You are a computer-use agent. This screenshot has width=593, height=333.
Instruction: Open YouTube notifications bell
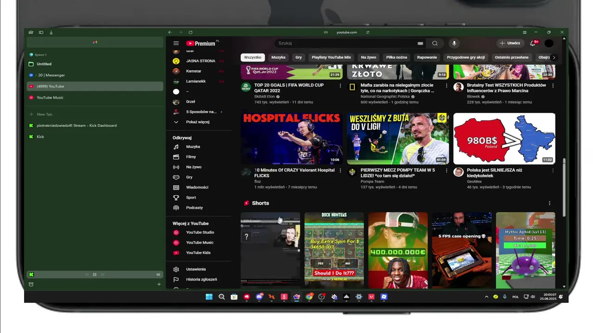[x=533, y=43]
